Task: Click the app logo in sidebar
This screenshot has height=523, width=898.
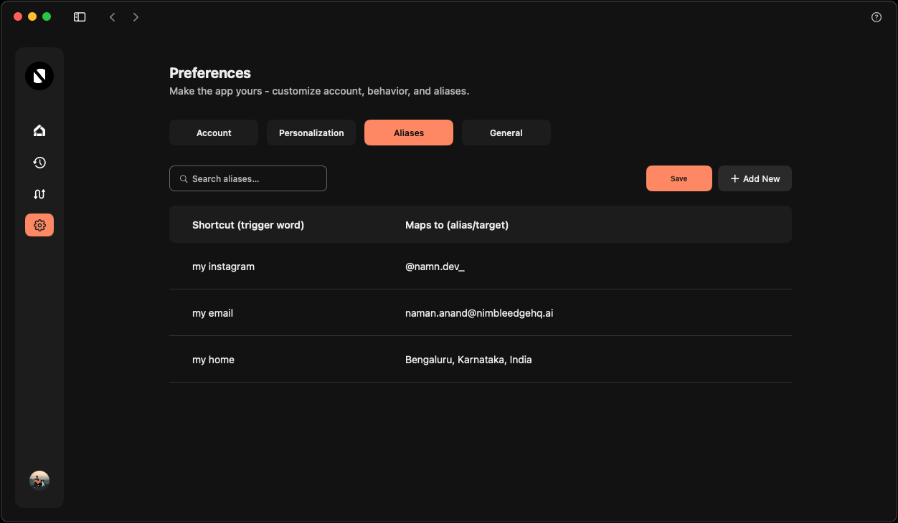Action: (39, 76)
